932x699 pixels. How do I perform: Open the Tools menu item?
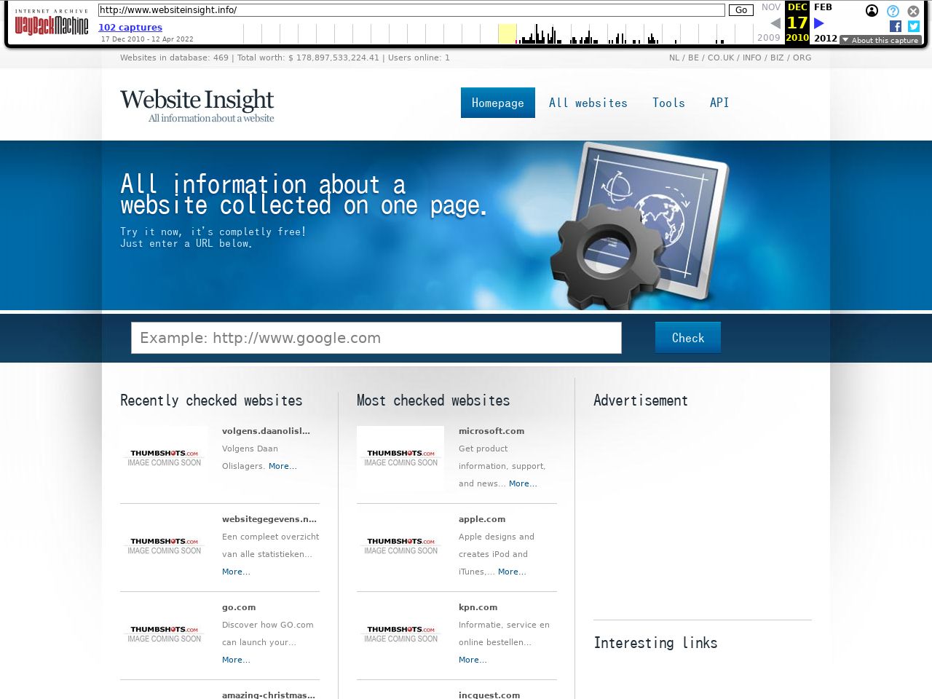(668, 103)
